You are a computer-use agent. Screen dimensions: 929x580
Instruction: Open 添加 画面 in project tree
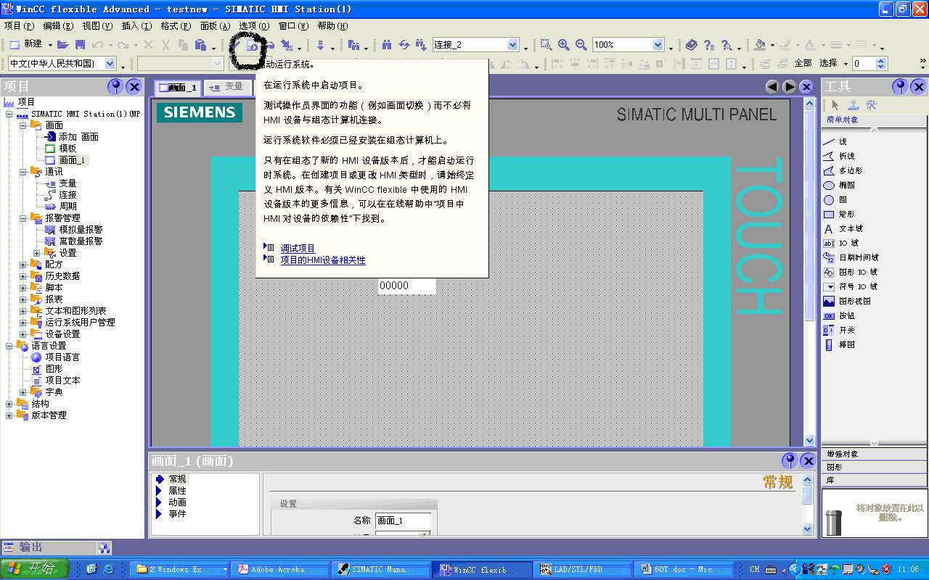[71, 137]
